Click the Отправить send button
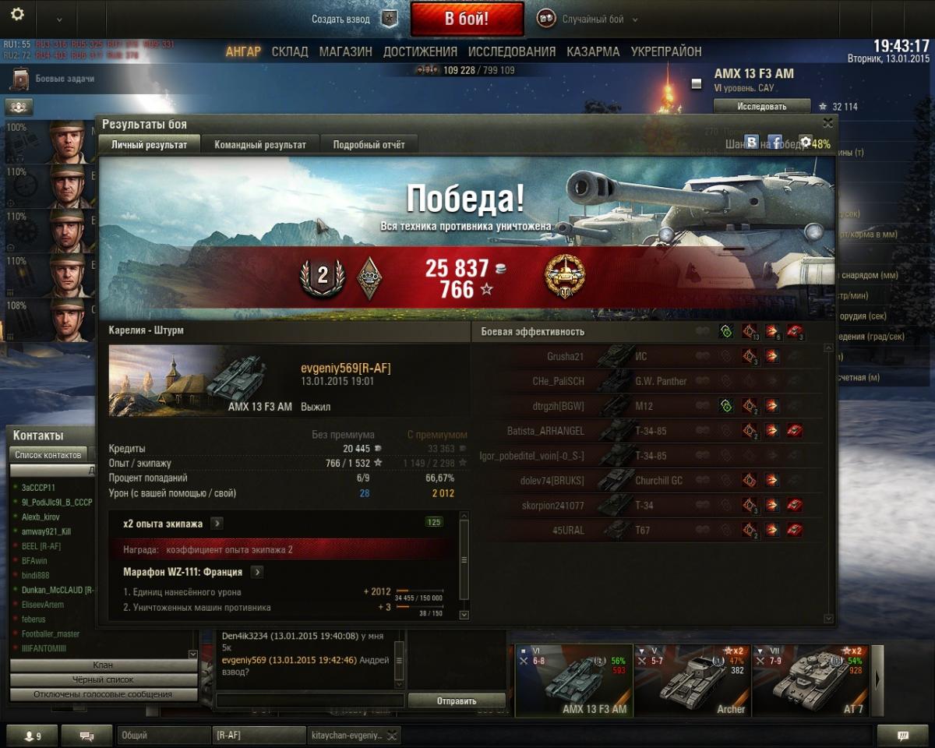The image size is (935, 748). click(457, 700)
